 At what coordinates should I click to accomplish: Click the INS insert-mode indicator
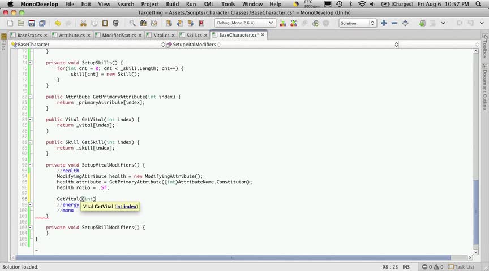(406, 267)
